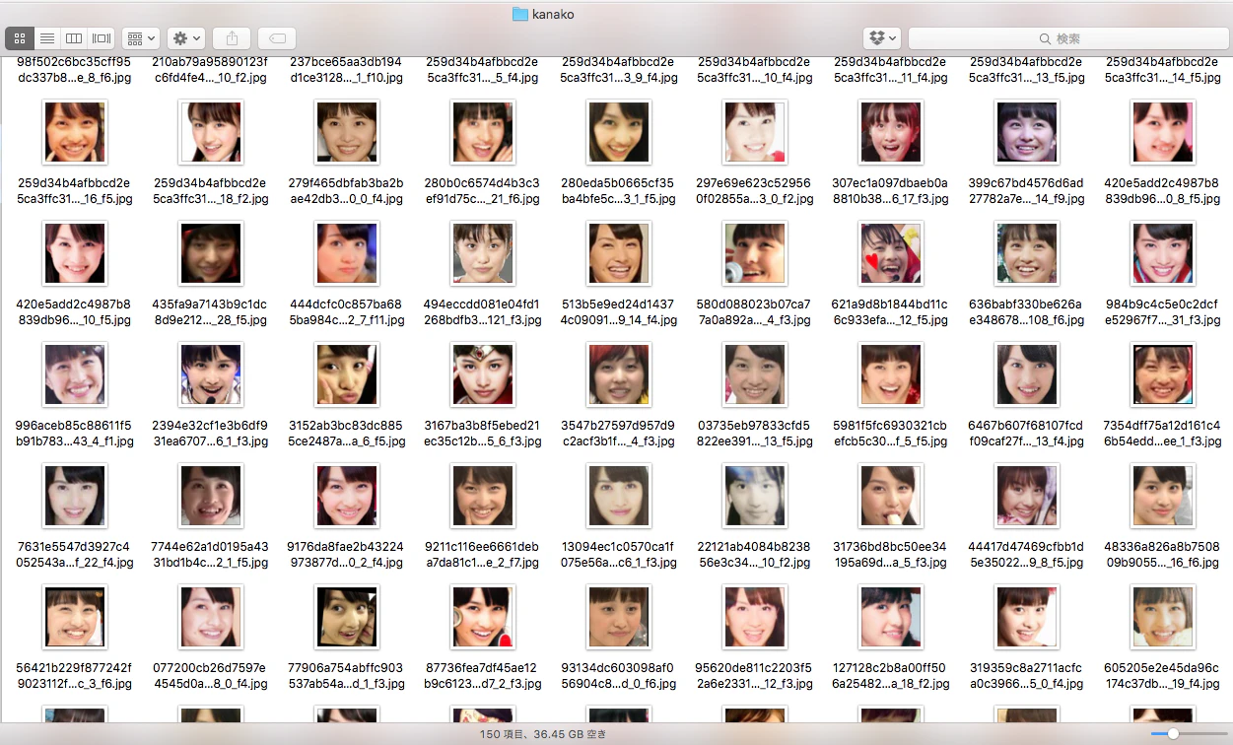Switch to icon view mode
Screen dimensions: 1233x745
point(20,38)
